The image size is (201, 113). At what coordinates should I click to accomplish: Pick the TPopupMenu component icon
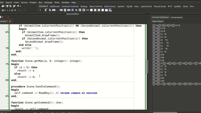[50, 10]
